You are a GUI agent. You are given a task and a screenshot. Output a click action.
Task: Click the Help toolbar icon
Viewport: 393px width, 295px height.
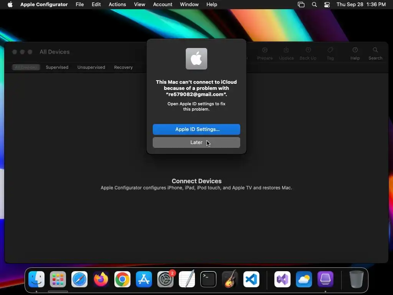coord(355,53)
